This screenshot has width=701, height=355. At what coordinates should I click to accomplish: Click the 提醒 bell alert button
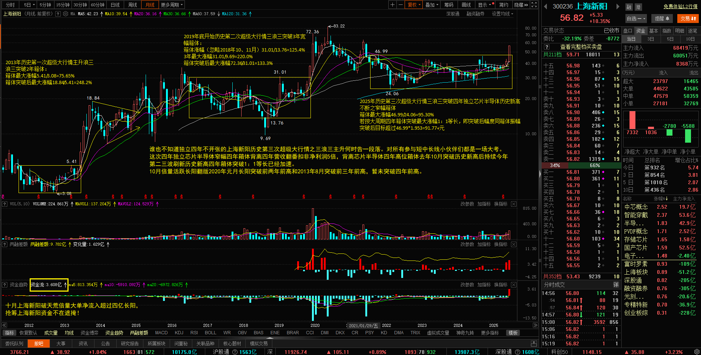click(x=662, y=19)
